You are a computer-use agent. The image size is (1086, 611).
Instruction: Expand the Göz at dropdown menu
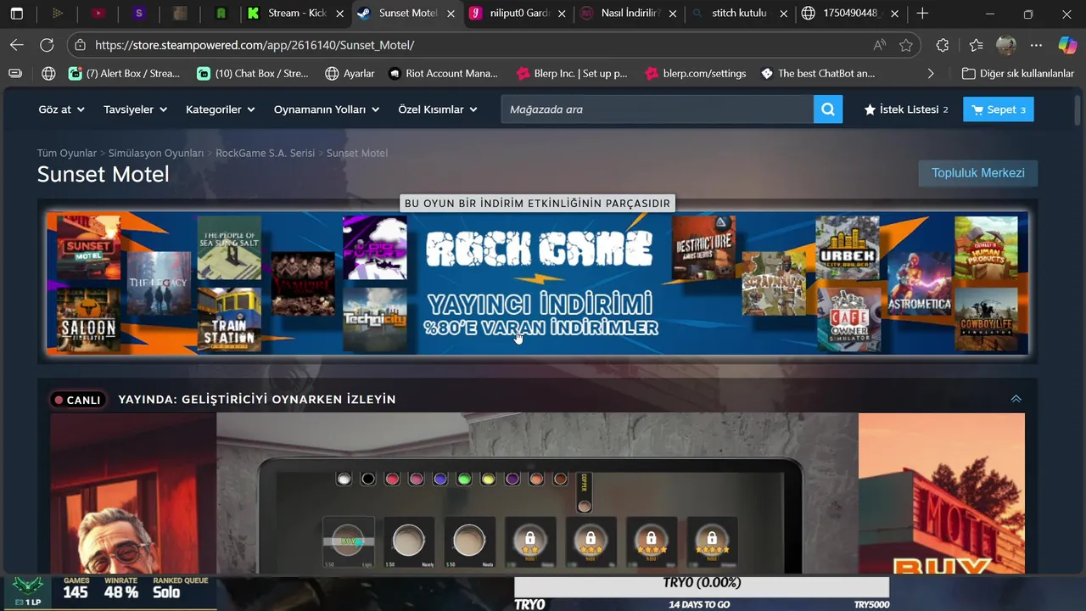[x=61, y=109]
